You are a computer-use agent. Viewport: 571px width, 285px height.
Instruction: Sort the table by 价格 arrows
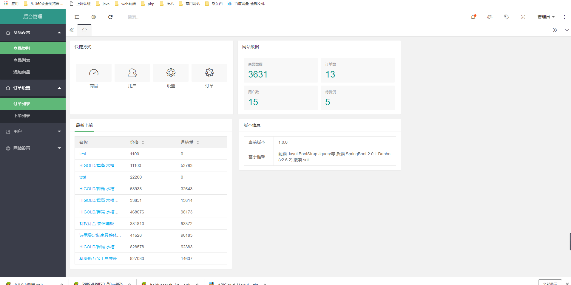(143, 142)
